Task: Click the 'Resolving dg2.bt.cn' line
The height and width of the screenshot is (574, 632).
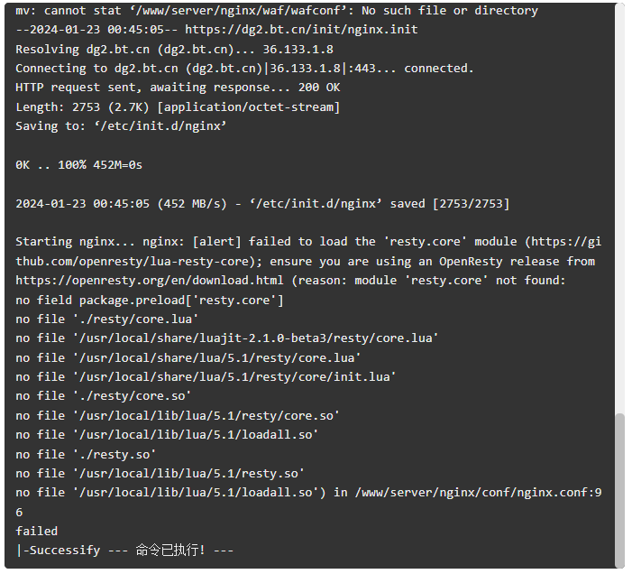Action: point(175,50)
